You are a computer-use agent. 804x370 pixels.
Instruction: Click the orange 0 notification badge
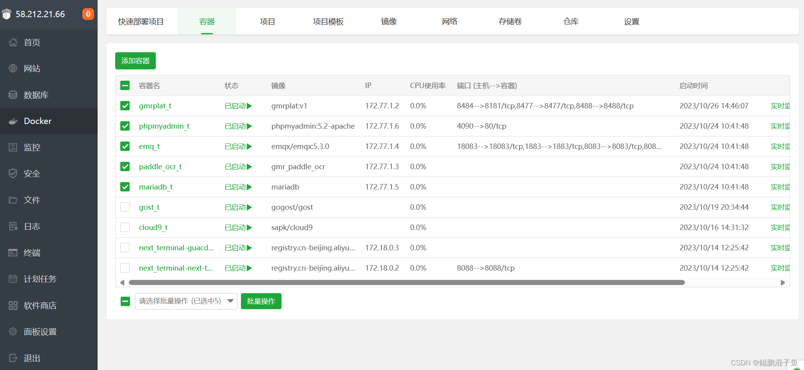click(x=88, y=14)
